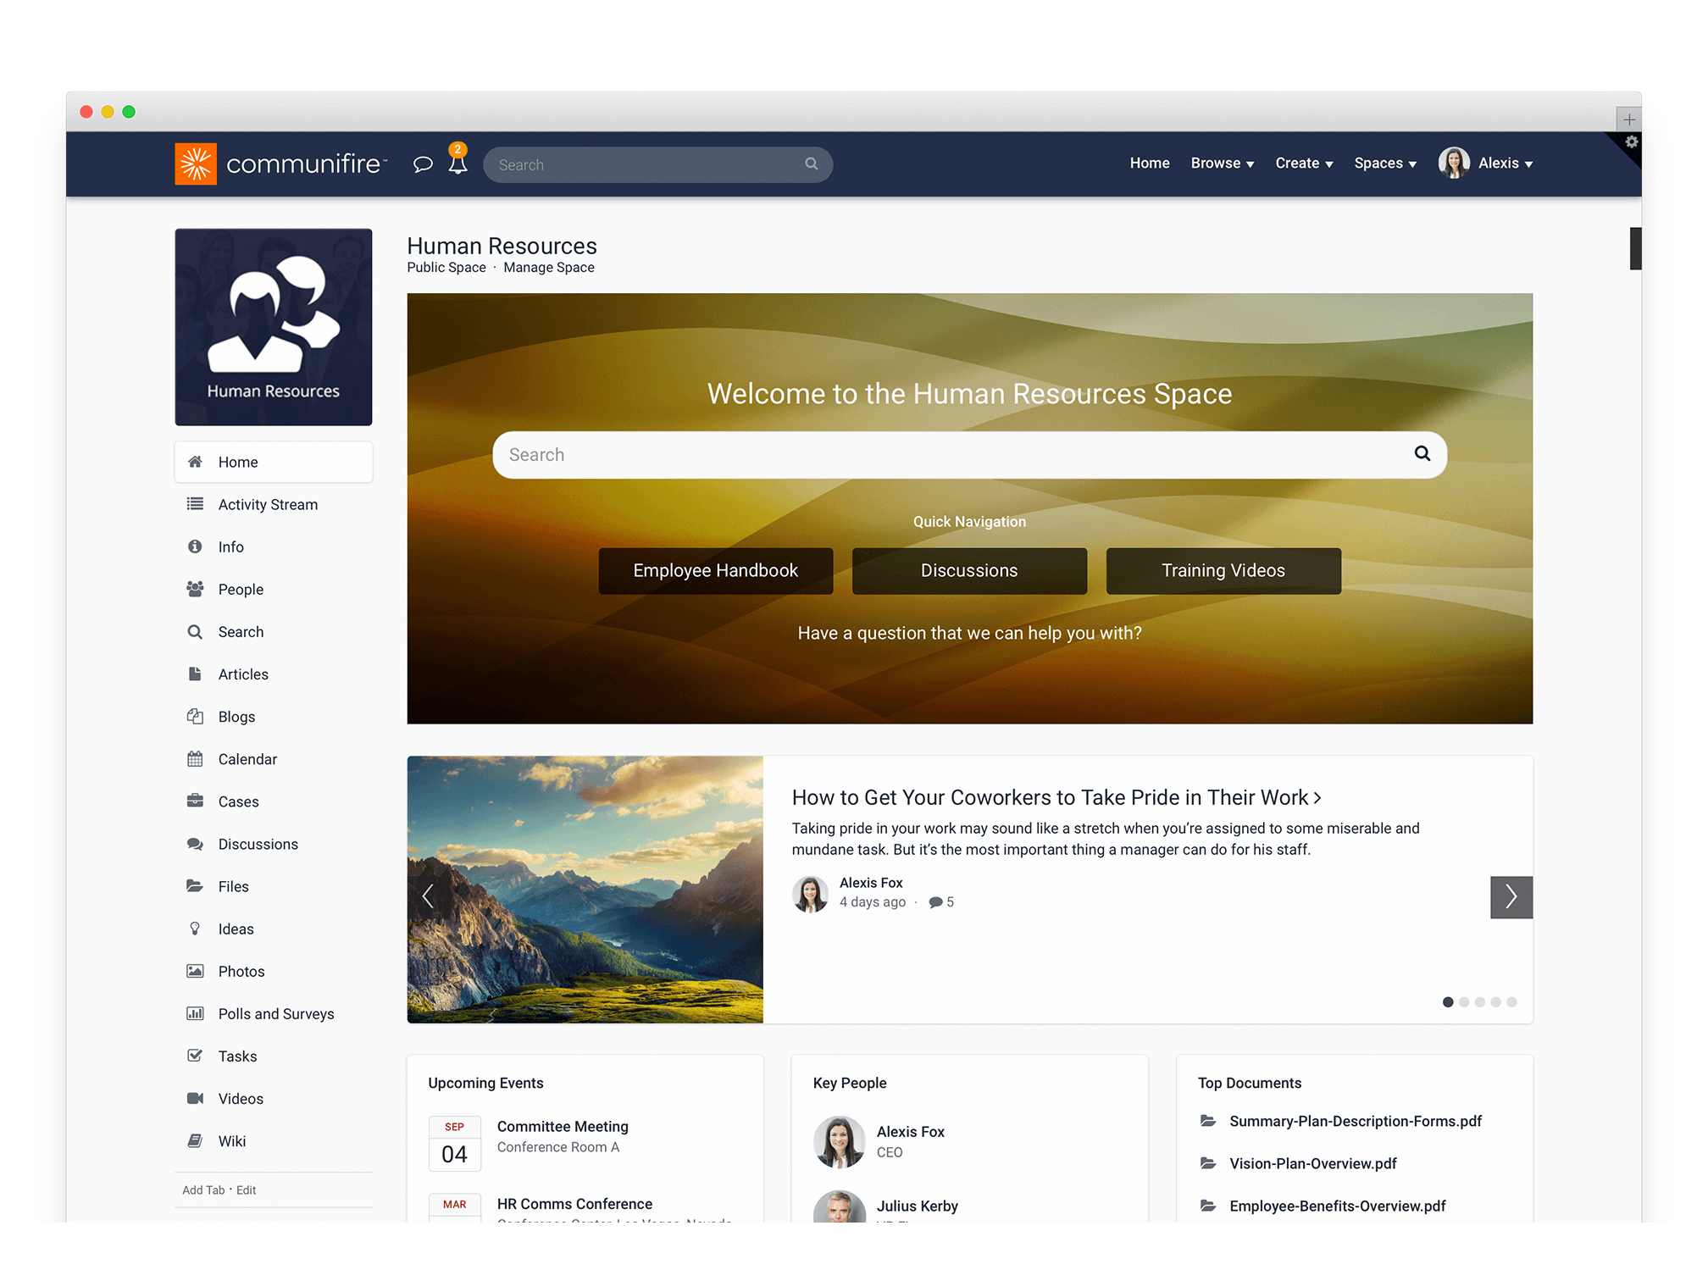This screenshot has height=1281, width=1708.
Task: Click the Employee Handbook quick navigation button
Action: (x=715, y=570)
